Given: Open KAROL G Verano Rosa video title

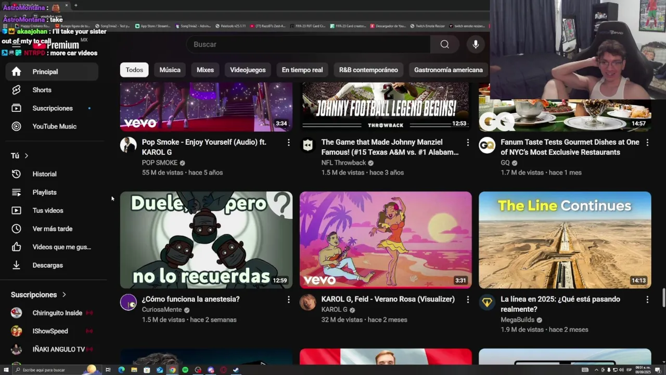Looking at the screenshot, I should click(x=388, y=299).
